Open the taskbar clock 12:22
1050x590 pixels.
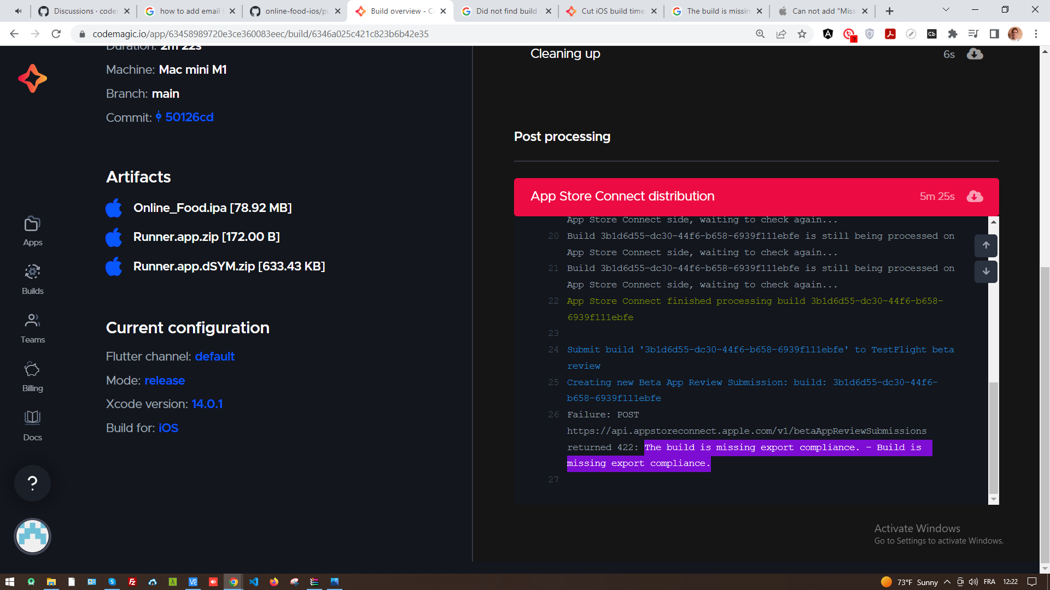pyautogui.click(x=1010, y=582)
